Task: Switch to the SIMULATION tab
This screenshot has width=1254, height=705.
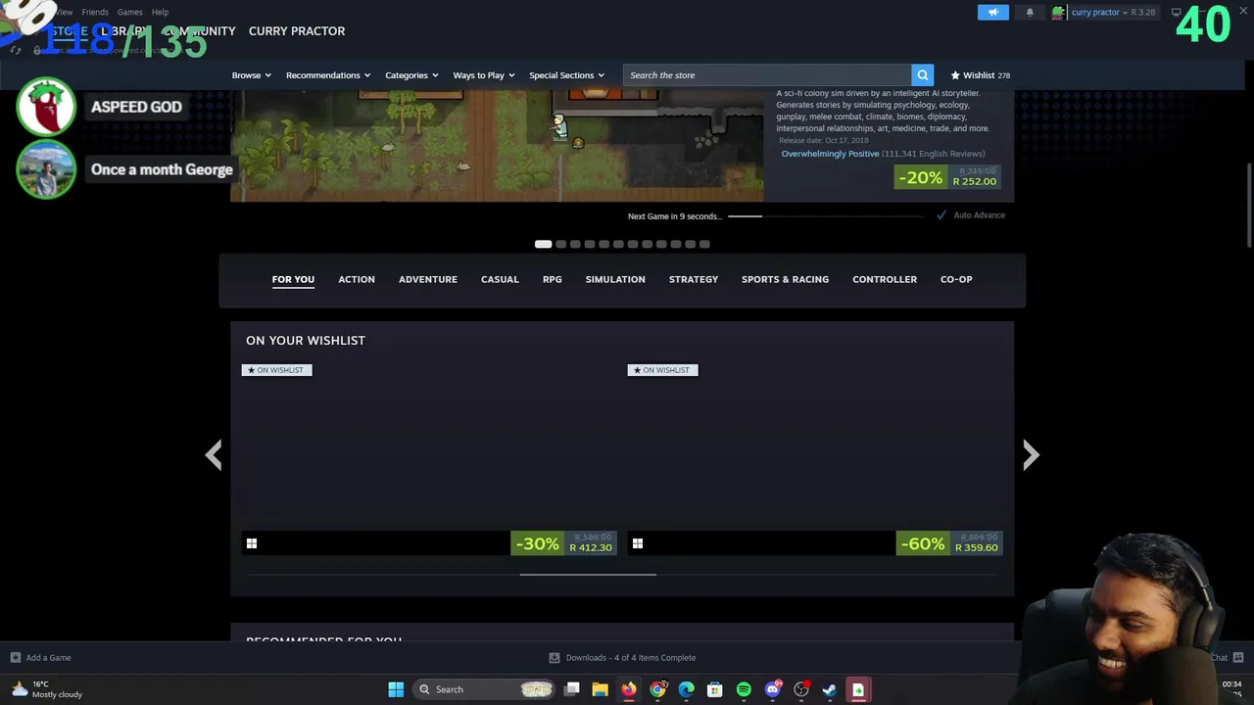Action: pos(615,279)
